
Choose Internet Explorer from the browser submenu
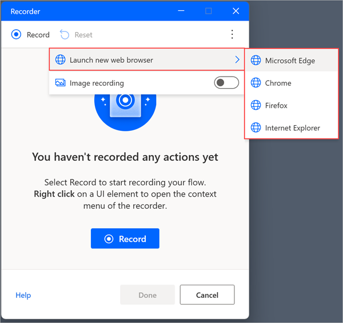pyautogui.click(x=292, y=127)
